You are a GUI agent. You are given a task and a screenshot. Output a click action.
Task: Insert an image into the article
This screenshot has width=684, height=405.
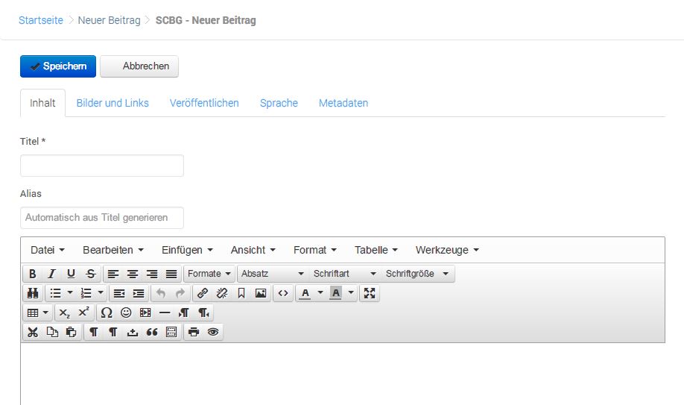coord(261,293)
